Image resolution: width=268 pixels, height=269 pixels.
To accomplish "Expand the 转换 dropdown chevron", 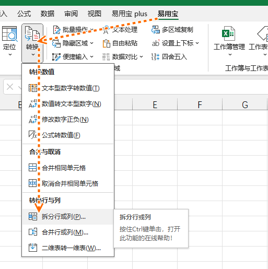I will click(33, 54).
